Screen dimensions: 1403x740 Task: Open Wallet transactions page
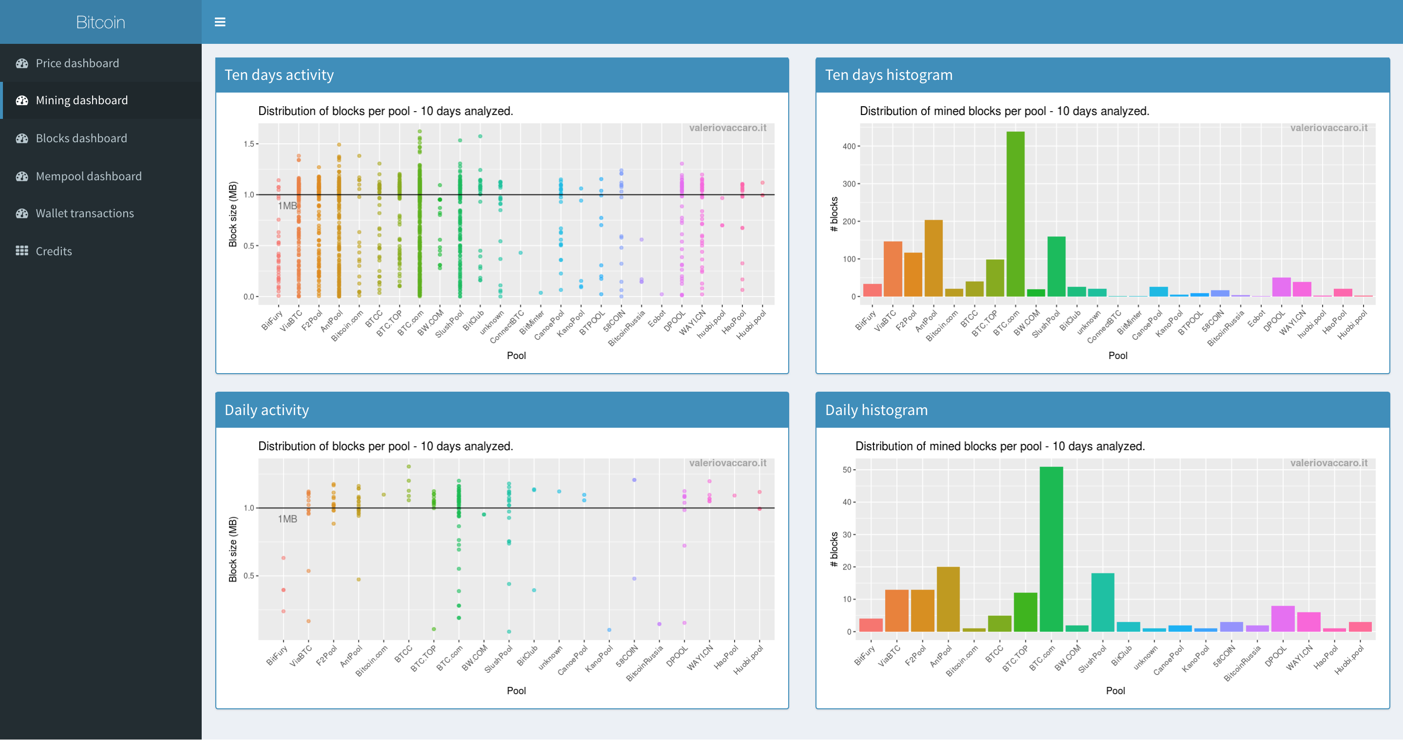(x=84, y=213)
